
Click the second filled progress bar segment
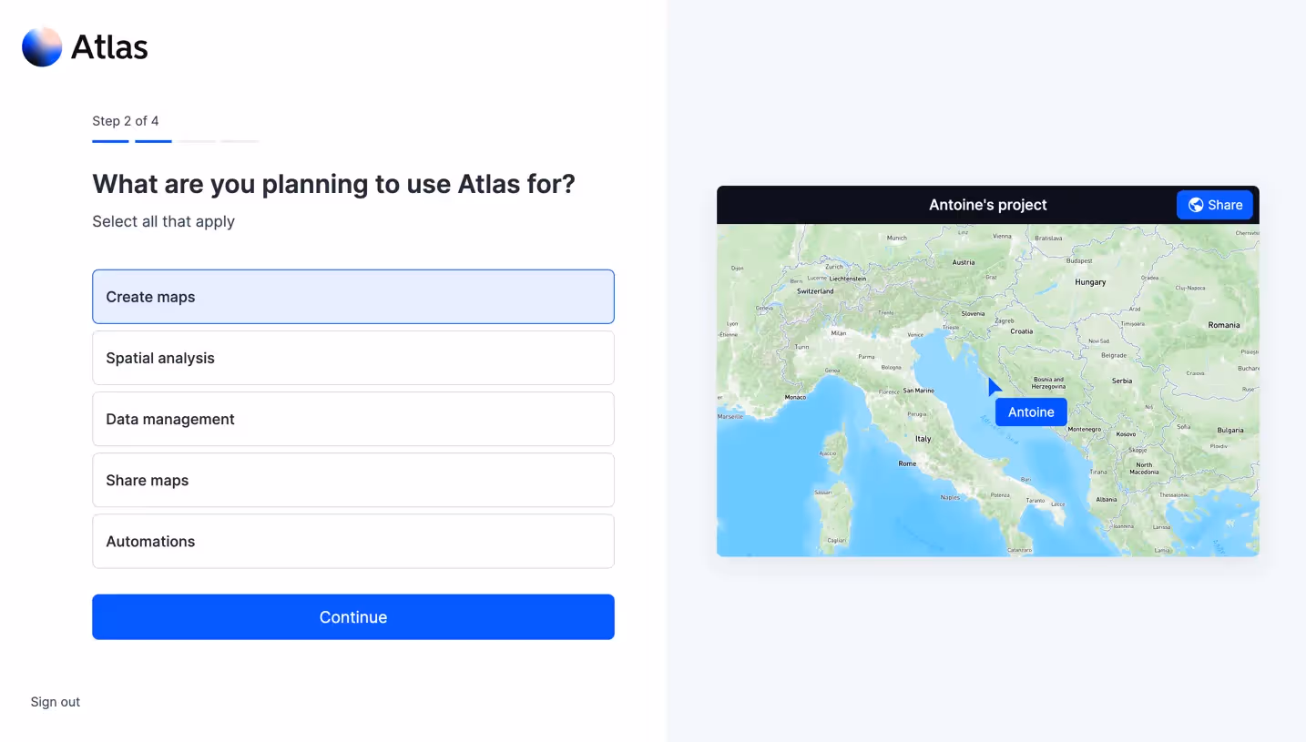153,142
